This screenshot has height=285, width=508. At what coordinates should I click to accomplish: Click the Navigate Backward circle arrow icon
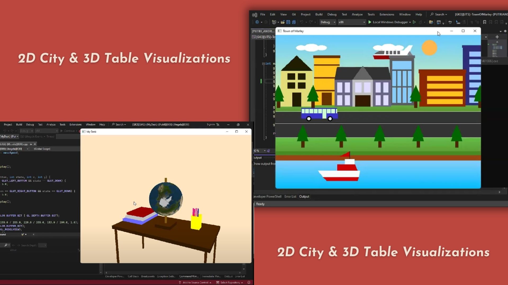click(257, 22)
